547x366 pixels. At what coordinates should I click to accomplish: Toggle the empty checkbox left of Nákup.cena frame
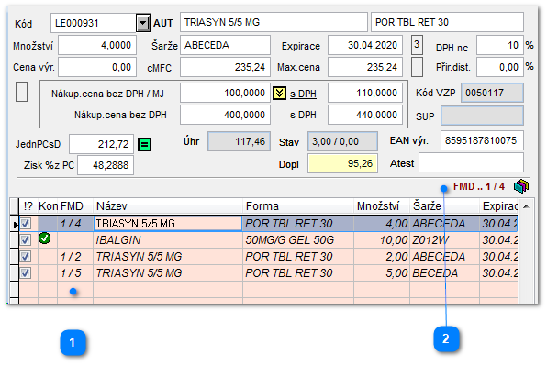[x=22, y=92]
